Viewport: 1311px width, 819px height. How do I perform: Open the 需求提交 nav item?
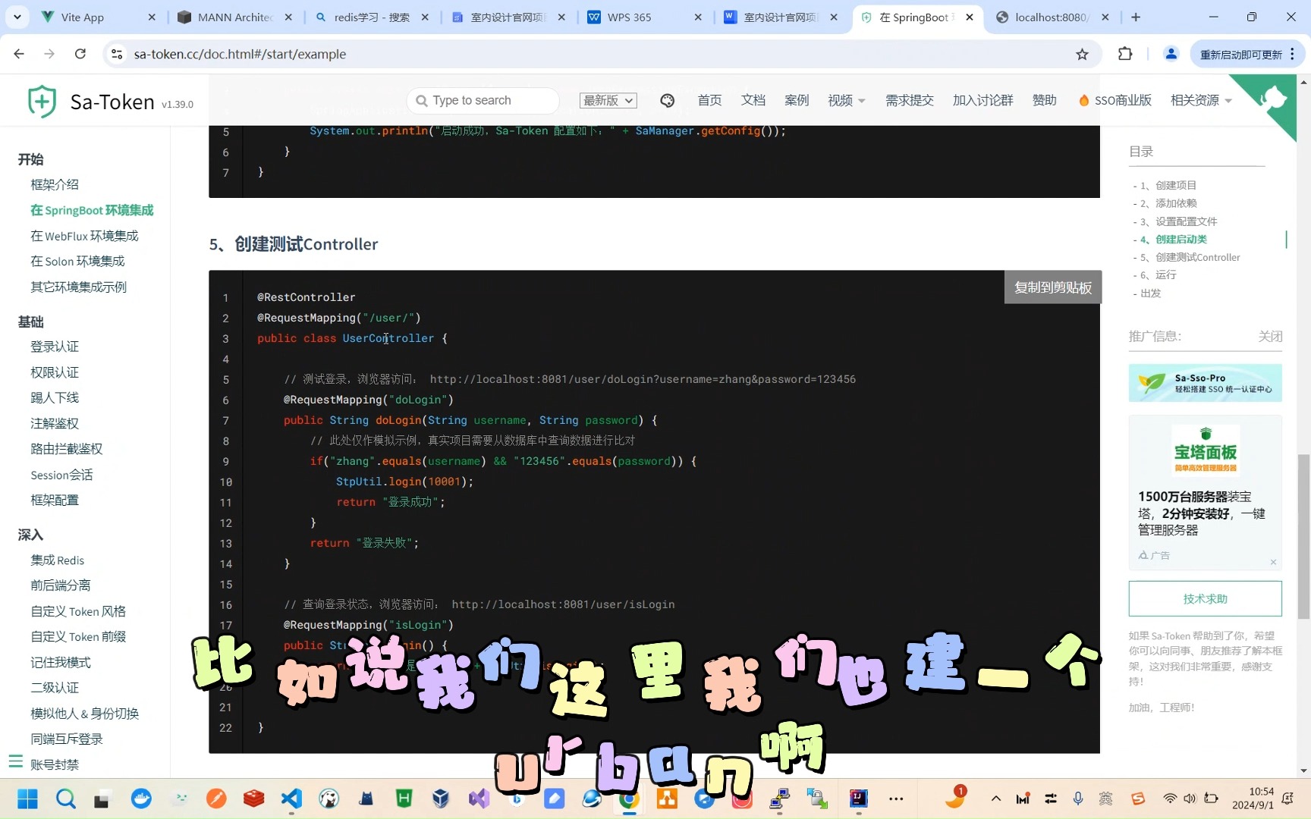coord(909,100)
